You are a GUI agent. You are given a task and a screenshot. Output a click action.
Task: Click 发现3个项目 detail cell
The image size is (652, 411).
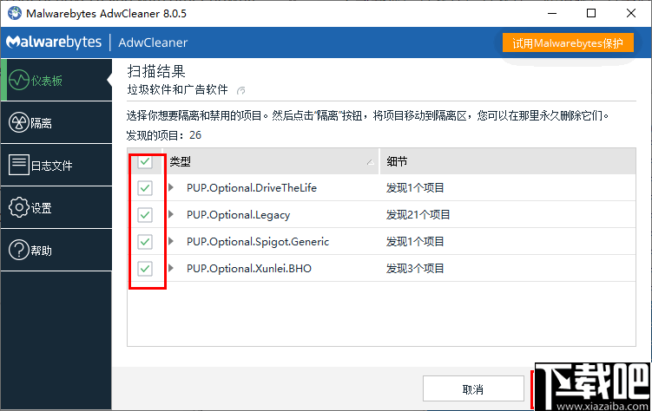click(x=415, y=268)
